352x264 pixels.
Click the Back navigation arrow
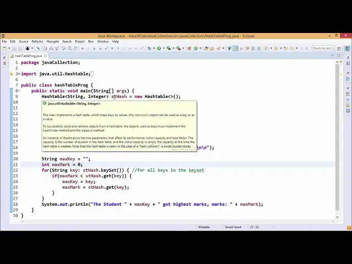click(292, 48)
